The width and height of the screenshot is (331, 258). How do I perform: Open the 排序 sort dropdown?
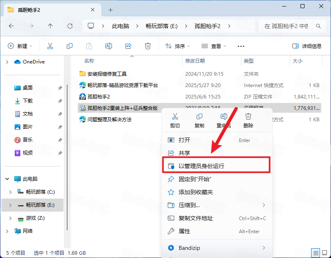[x=178, y=46]
